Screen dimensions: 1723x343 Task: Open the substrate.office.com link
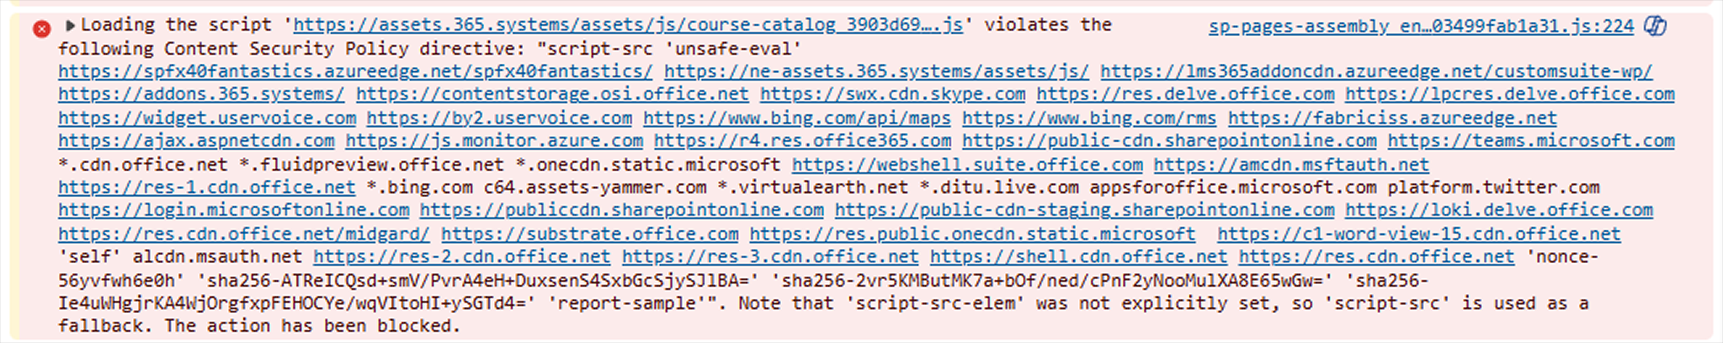pos(589,234)
